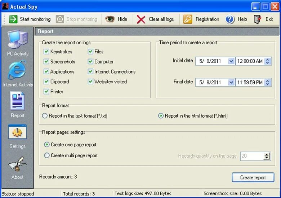The height and width of the screenshot is (198, 281).
Task: Click 'Text logs size: 497.00 Bytes'
Action: point(143,194)
